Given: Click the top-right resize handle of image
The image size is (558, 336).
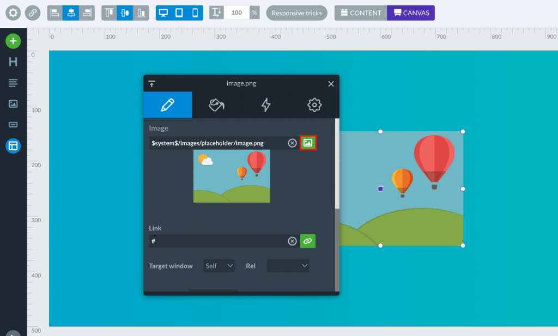Looking at the screenshot, I should [463, 132].
